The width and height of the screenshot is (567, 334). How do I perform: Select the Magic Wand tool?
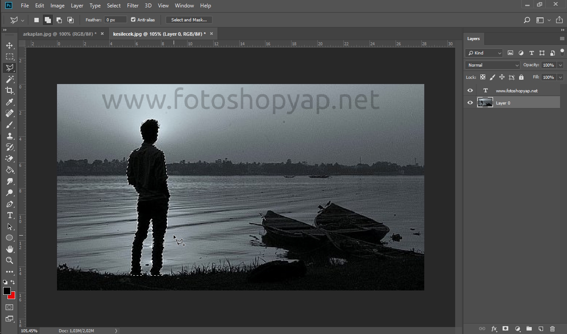(10, 79)
